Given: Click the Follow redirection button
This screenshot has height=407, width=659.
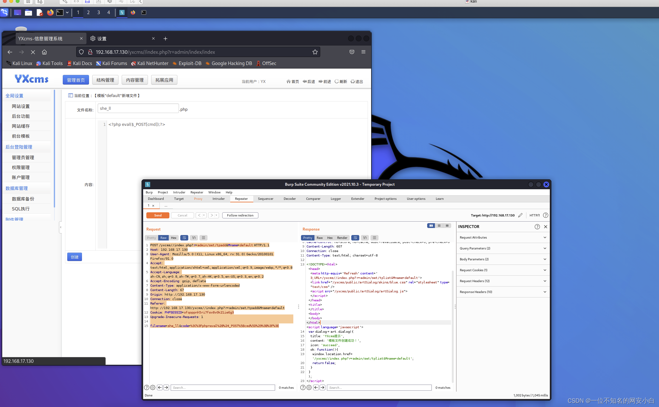Looking at the screenshot, I should [240, 216].
